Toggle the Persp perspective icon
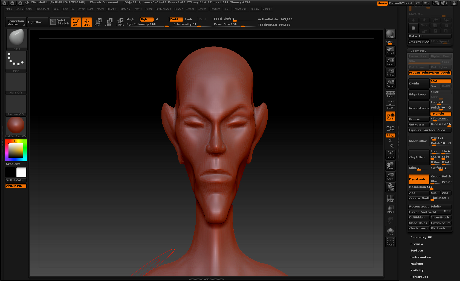 [x=390, y=94]
